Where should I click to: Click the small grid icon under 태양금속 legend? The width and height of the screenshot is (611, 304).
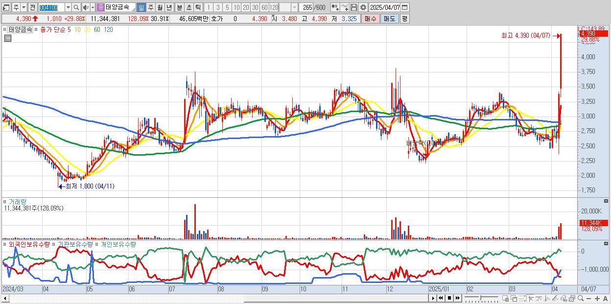[x=7, y=38]
